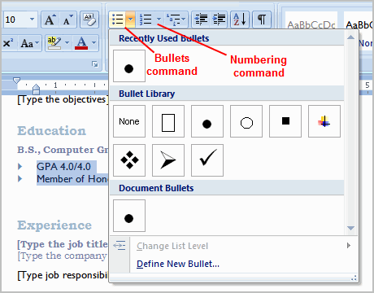This screenshot has width=374, height=293.
Task: Select the solid square bullet
Action: 285,121
